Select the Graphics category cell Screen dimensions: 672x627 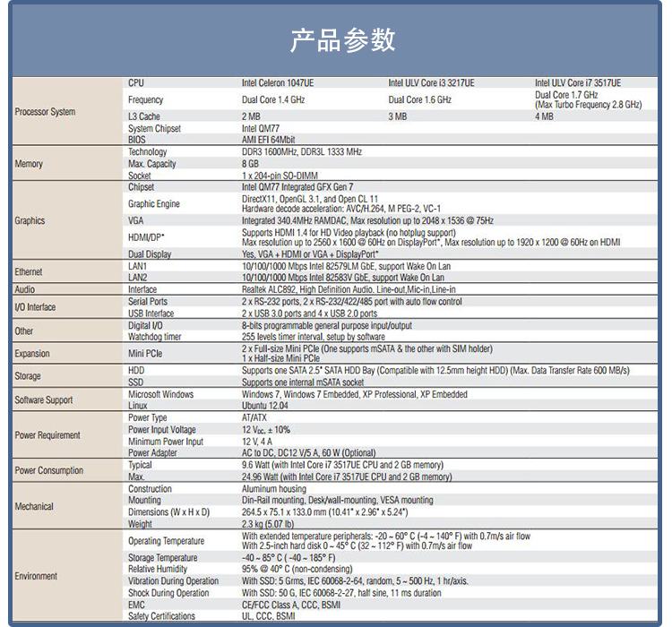tap(30, 220)
